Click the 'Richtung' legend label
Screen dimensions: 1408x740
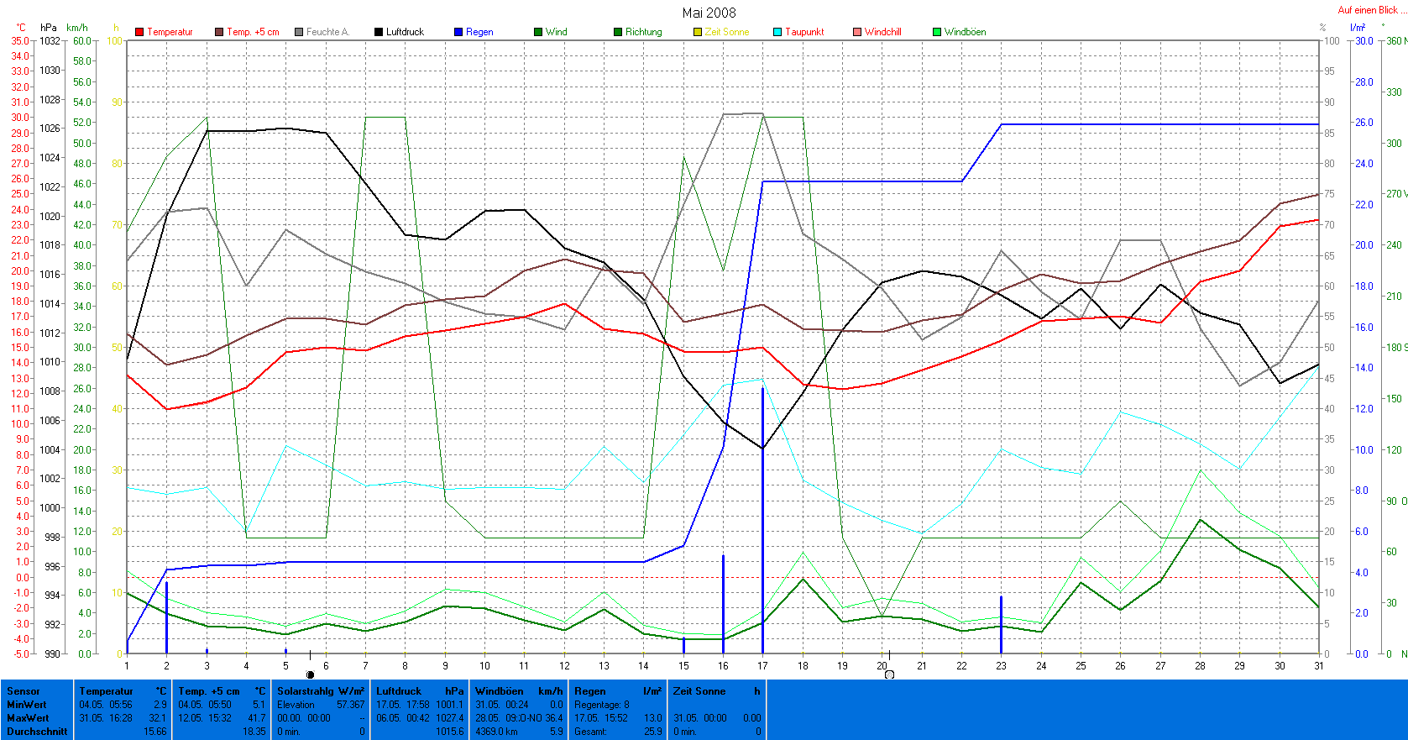point(643,32)
